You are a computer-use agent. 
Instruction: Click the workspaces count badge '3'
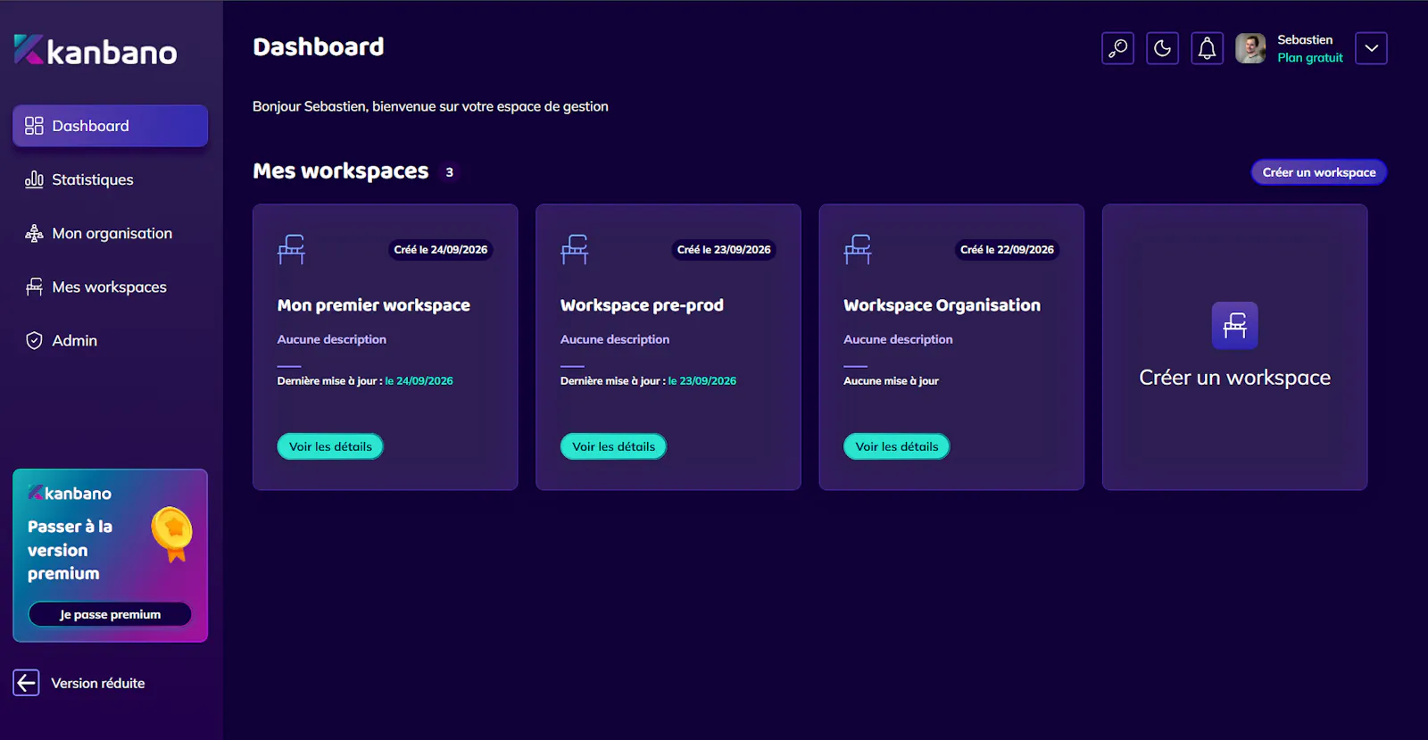point(450,172)
